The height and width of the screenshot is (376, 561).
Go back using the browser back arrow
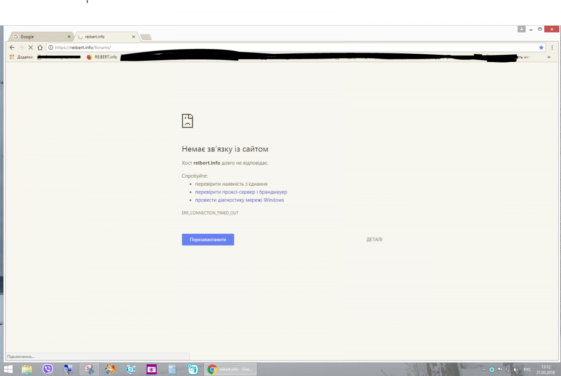click(12, 47)
